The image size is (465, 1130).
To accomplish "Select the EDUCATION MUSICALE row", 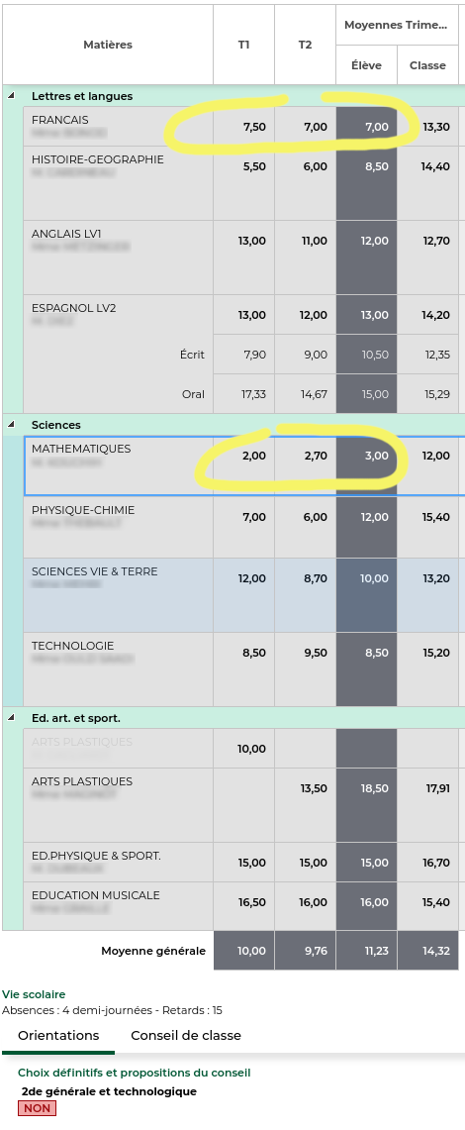I will click(244, 901).
